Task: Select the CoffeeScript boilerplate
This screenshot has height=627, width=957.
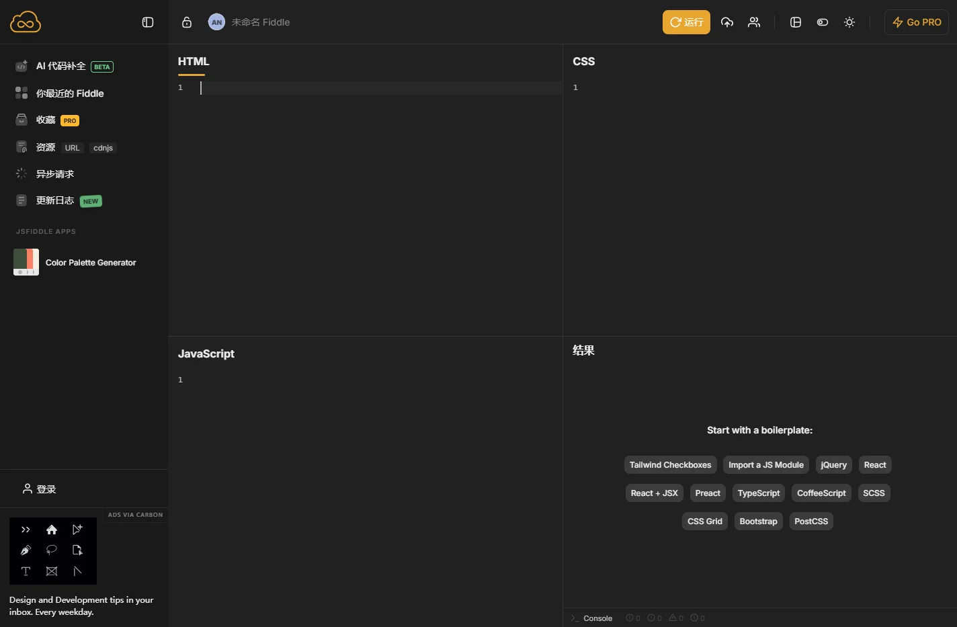Action: pyautogui.click(x=821, y=493)
